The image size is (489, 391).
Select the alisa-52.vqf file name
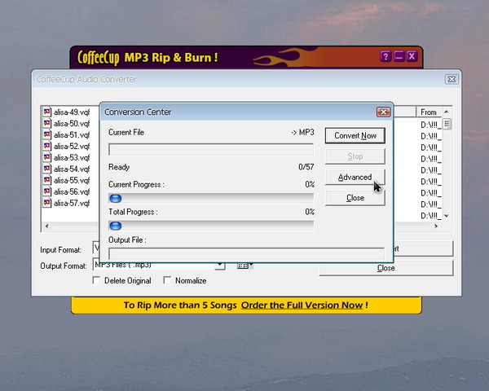click(72, 147)
